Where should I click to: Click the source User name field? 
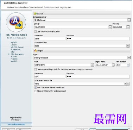point(50,39)
